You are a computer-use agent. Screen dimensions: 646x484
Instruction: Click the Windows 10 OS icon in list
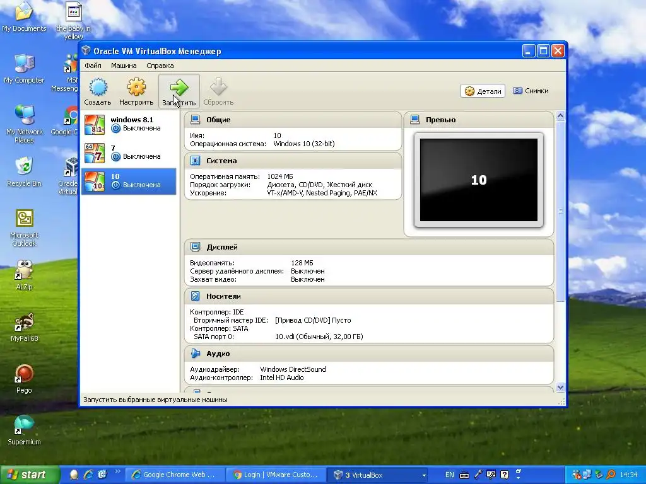click(x=95, y=181)
